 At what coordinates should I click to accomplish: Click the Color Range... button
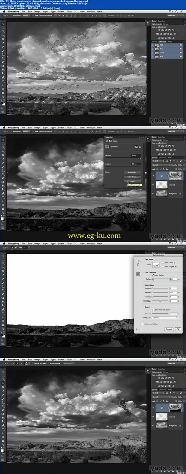pyautogui.click(x=132, y=177)
